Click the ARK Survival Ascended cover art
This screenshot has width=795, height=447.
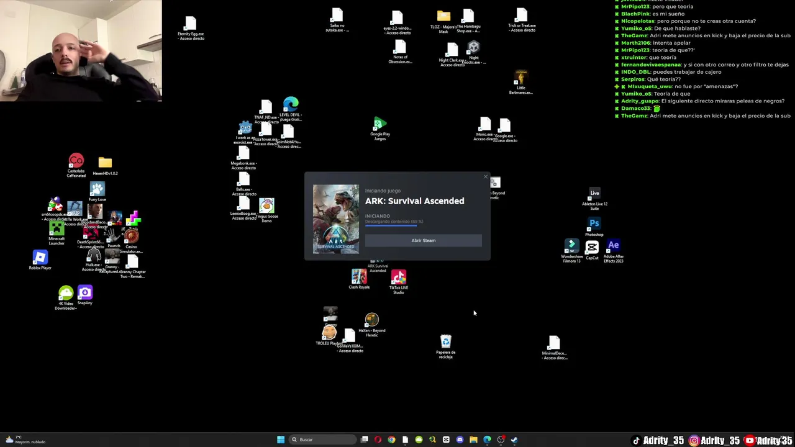click(335, 219)
